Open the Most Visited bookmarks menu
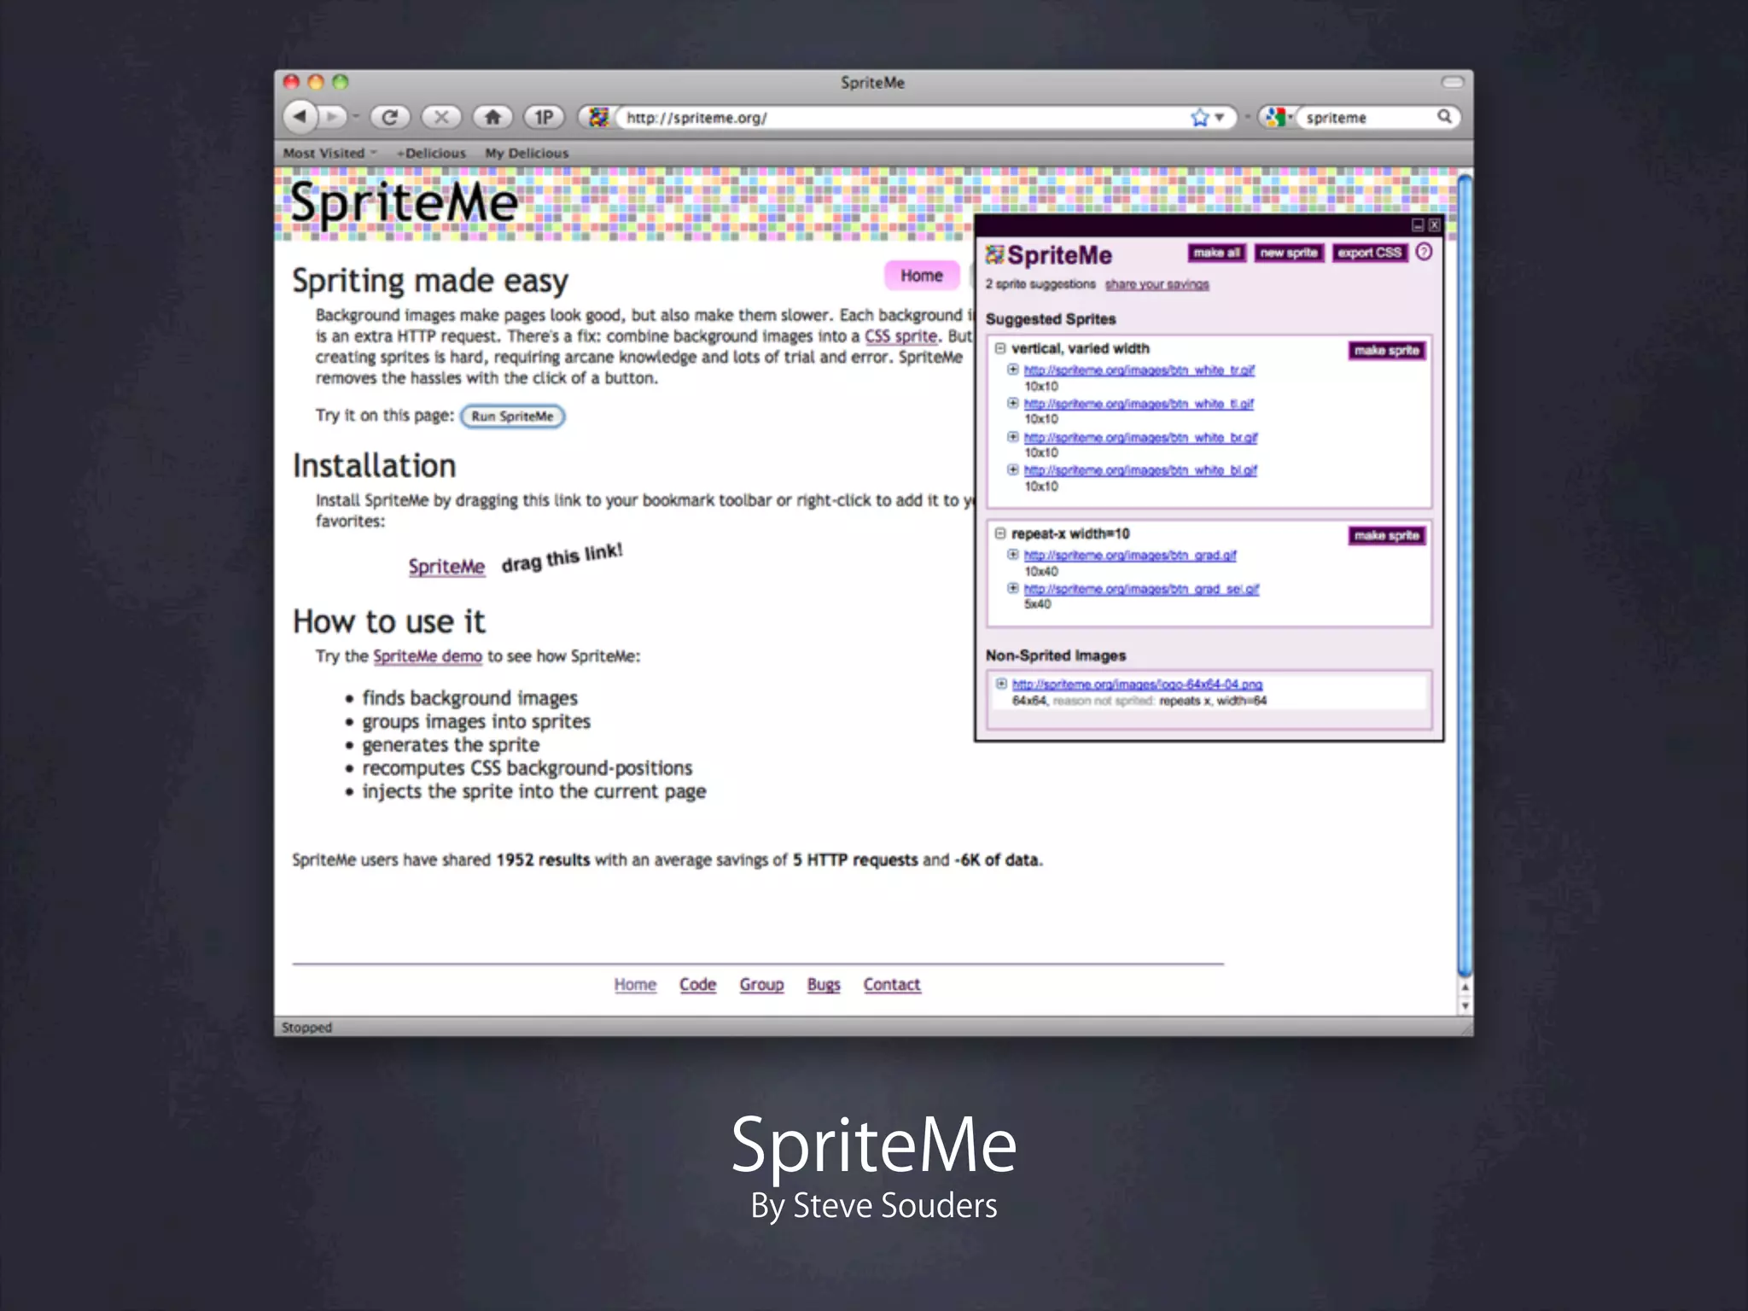The image size is (1748, 1311). (x=329, y=153)
